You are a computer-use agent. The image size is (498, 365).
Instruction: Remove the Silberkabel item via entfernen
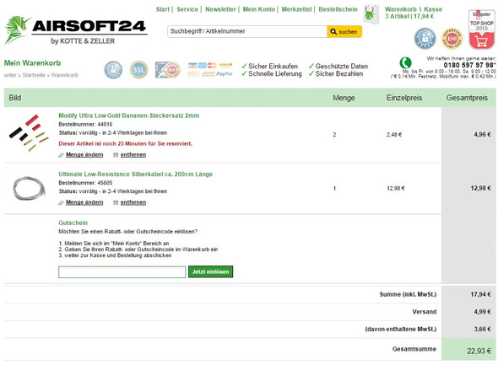click(x=133, y=202)
